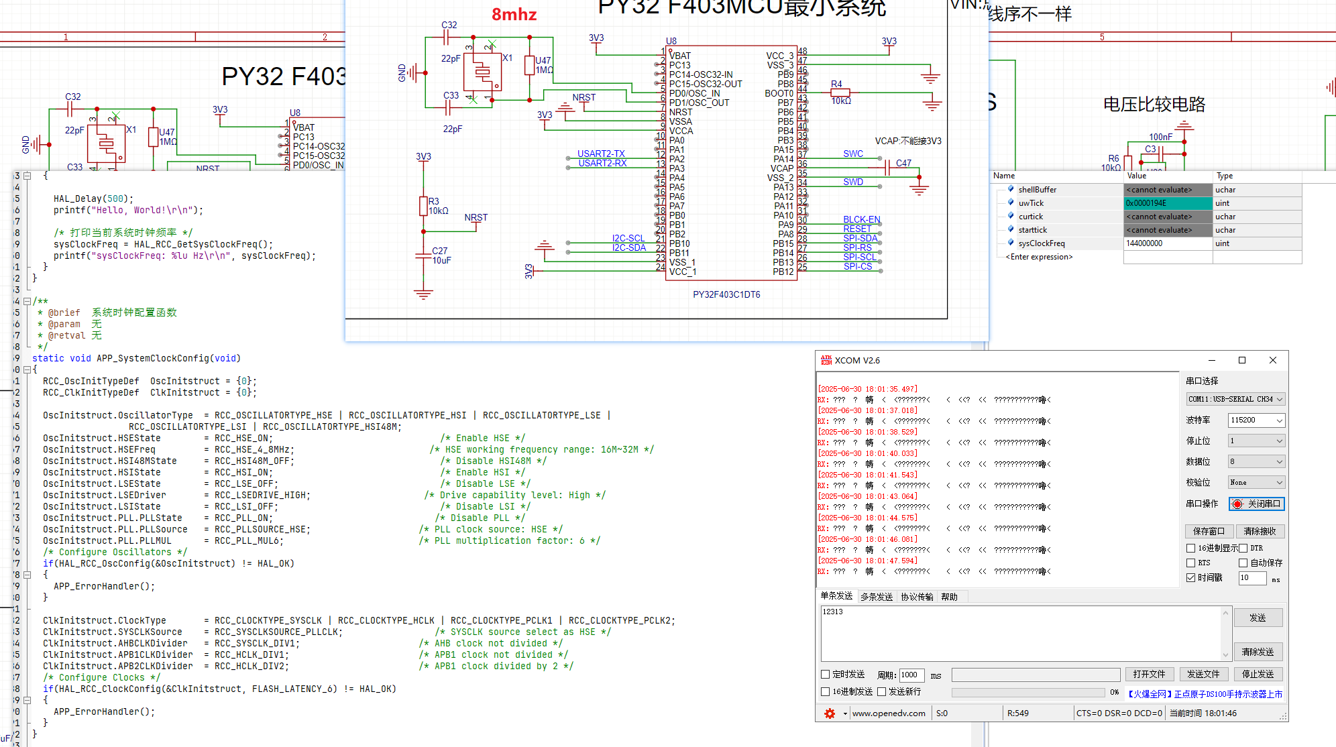1336x747 pixels.
Task: Click the send box scrollbar up arrow
Action: pyautogui.click(x=1225, y=613)
